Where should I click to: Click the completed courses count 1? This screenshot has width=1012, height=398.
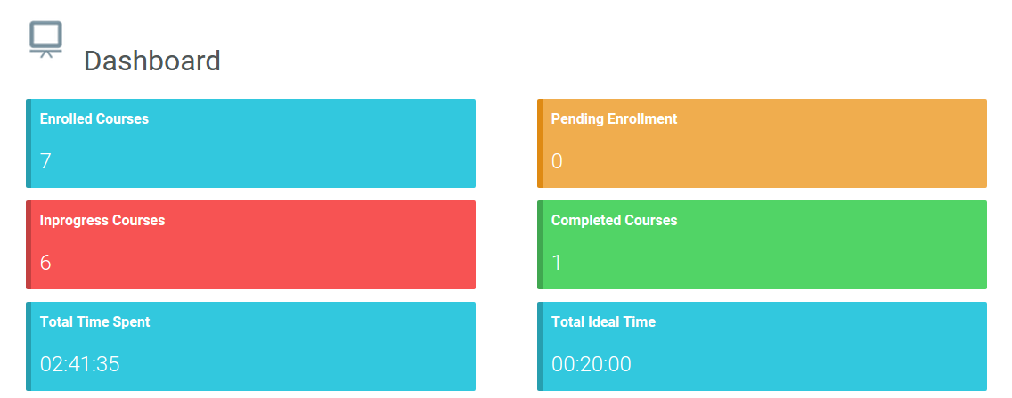click(x=557, y=263)
